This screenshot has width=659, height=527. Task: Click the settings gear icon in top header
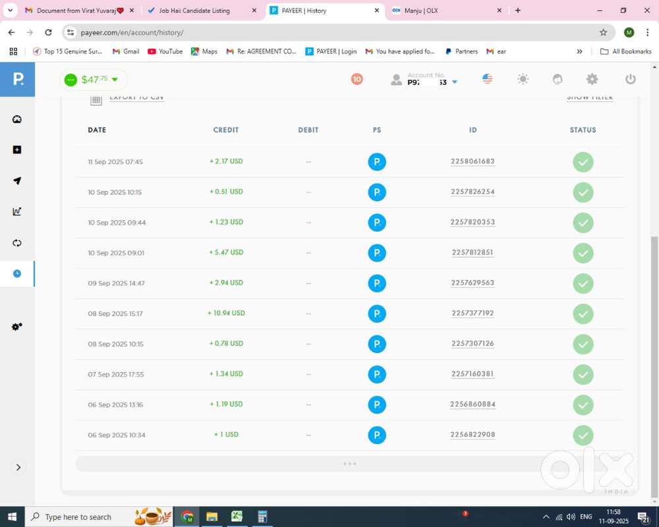pos(592,79)
